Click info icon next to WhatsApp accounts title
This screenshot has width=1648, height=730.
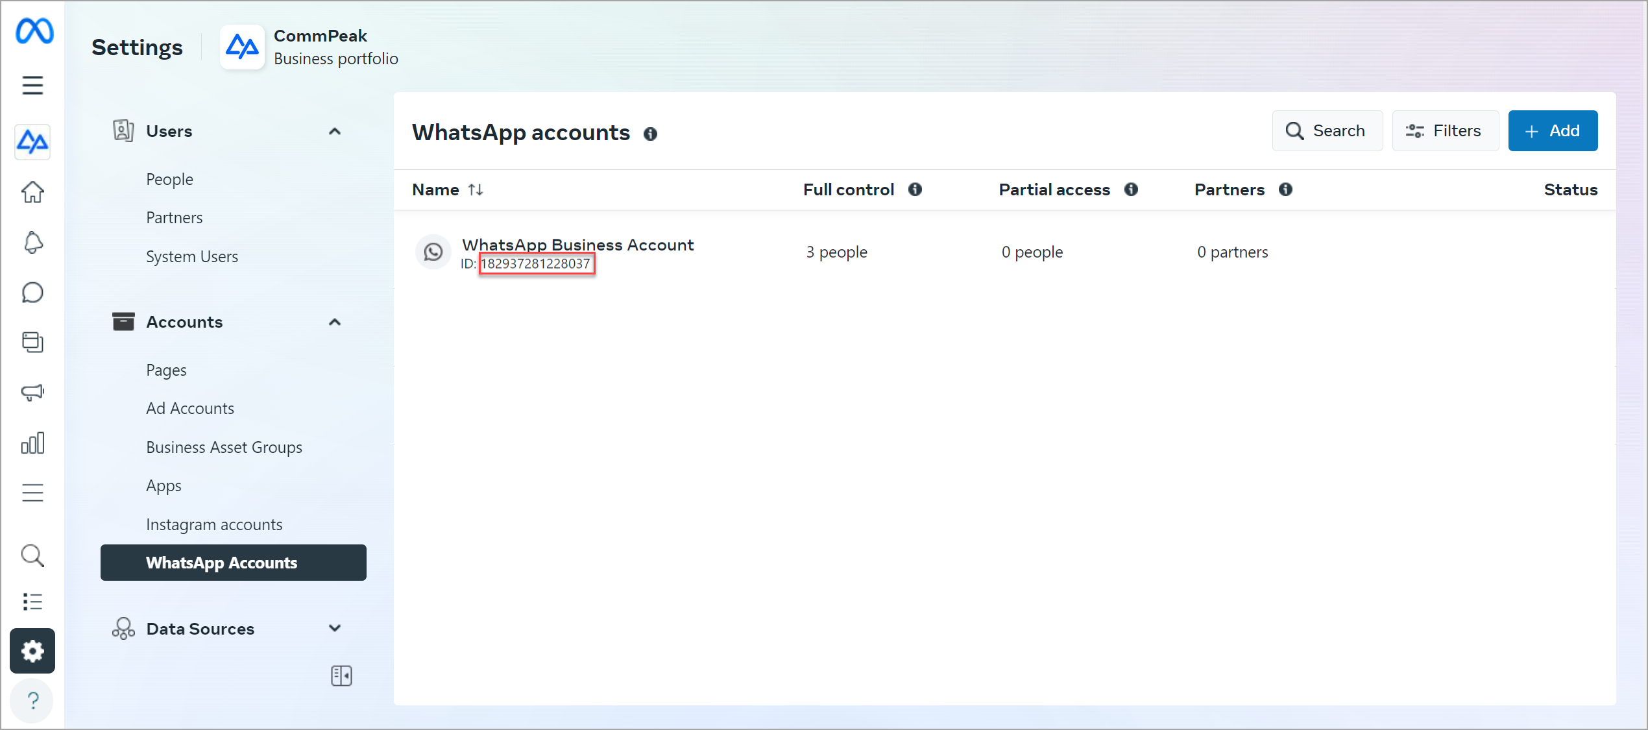coord(650,134)
